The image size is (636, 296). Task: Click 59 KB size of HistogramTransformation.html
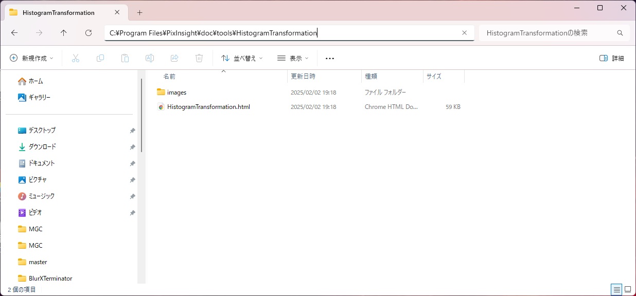tap(453, 107)
